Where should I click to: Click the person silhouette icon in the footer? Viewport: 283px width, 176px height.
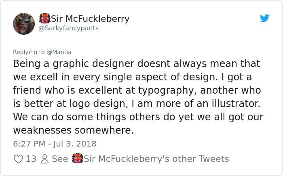45,159
